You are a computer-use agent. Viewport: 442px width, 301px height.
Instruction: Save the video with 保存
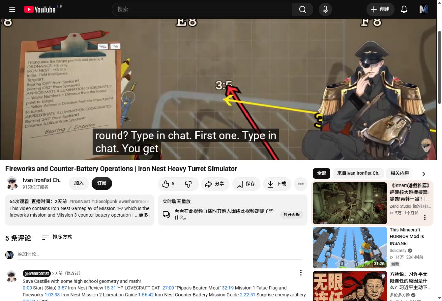pyautogui.click(x=245, y=184)
